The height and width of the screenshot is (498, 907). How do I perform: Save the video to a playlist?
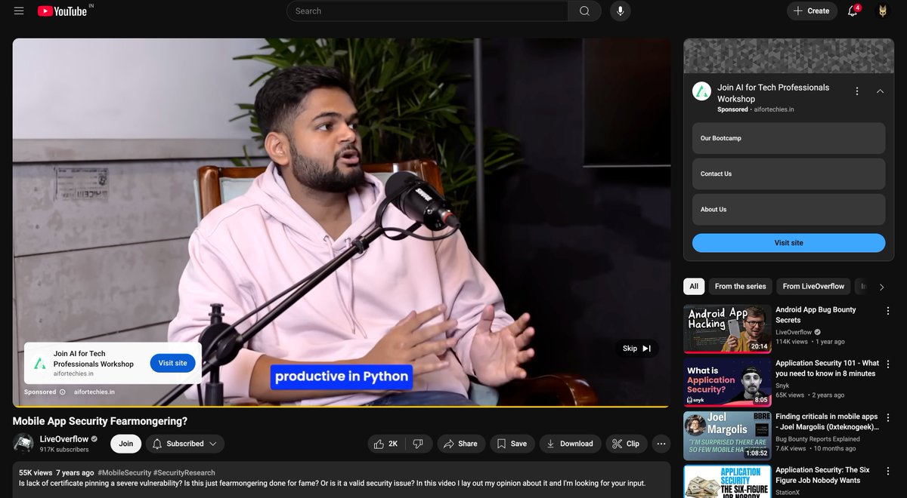(512, 444)
